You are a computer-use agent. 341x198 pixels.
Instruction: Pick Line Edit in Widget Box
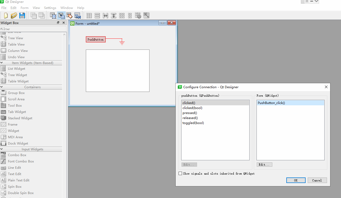(x=14, y=168)
